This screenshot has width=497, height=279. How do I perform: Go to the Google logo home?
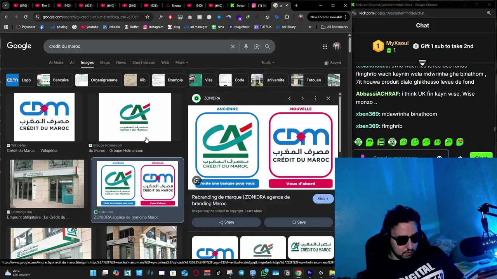(x=19, y=46)
